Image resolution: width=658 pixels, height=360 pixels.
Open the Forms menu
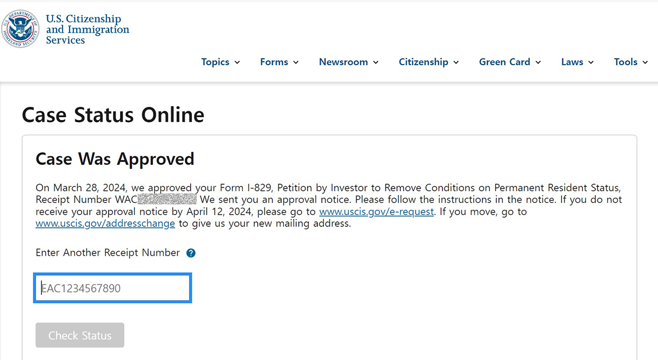274,62
